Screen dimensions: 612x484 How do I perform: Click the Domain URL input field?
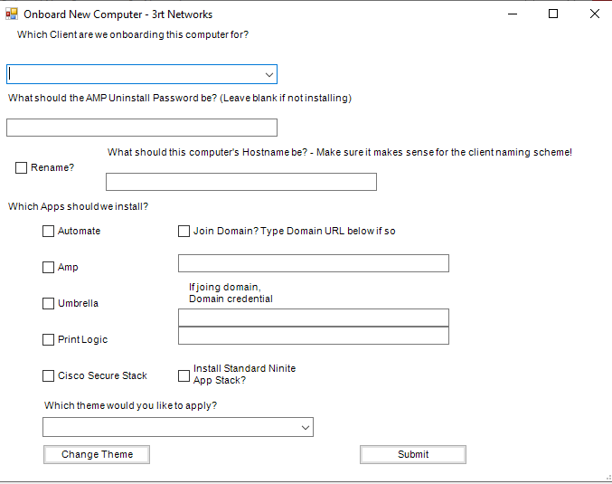tap(313, 263)
